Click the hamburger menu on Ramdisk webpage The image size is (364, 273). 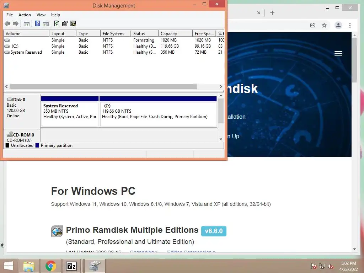(x=338, y=54)
